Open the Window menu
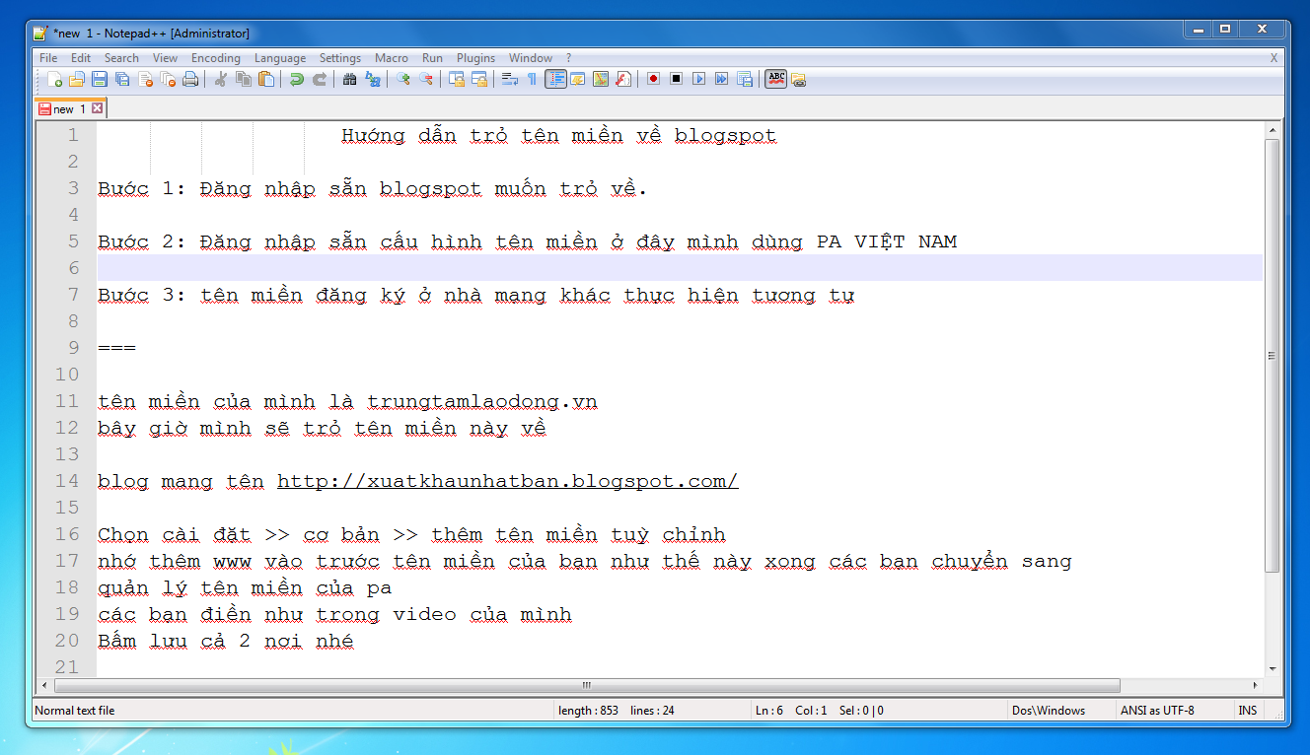The image size is (1310, 755). coord(531,58)
